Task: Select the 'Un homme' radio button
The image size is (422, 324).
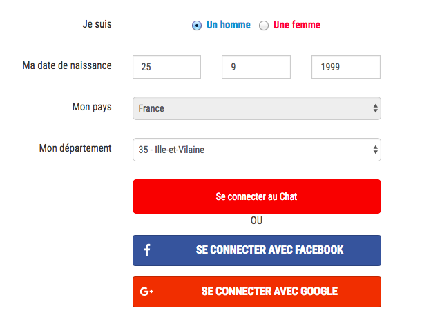Action: 197,26
